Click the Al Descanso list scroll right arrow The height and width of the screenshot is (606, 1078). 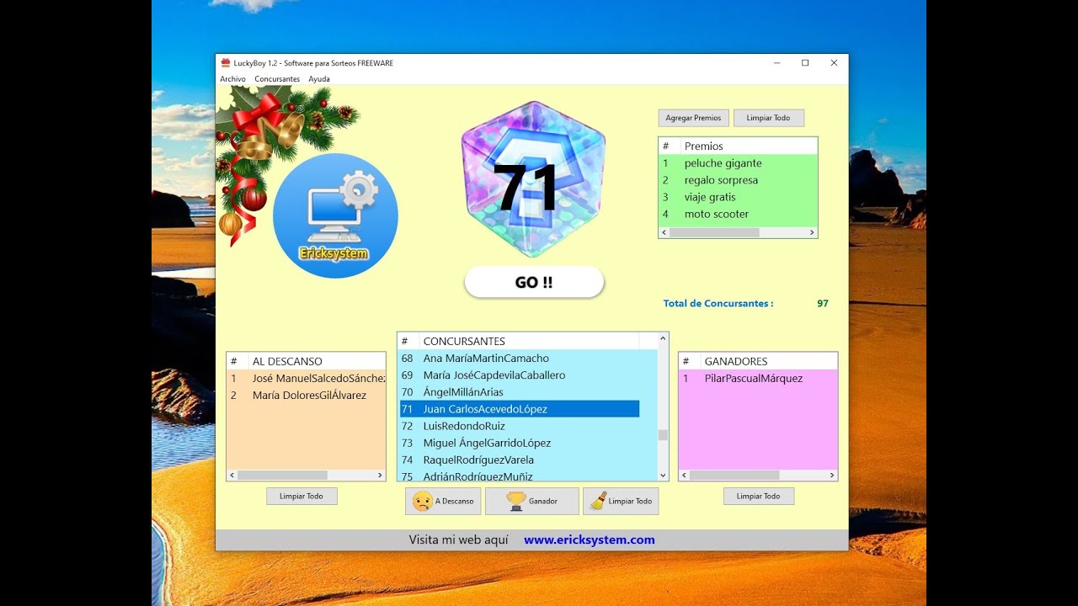(x=380, y=476)
